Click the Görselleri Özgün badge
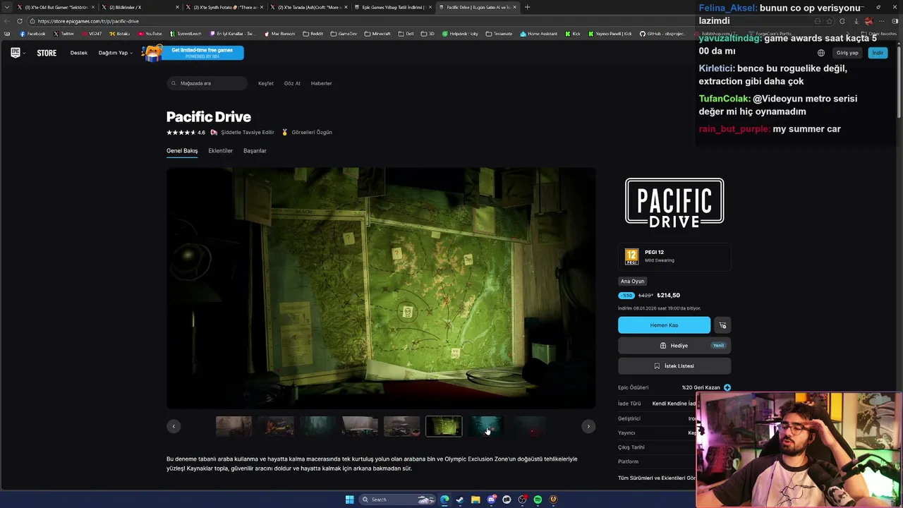Image resolution: width=903 pixels, height=508 pixels. 307,133
